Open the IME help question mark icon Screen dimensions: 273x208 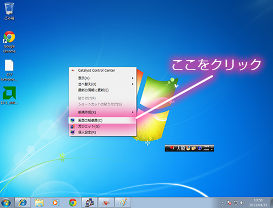pos(200,148)
